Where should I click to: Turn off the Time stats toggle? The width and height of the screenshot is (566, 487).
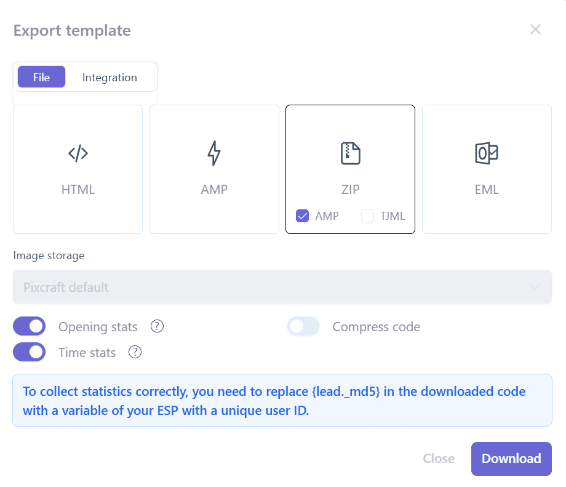tap(30, 352)
